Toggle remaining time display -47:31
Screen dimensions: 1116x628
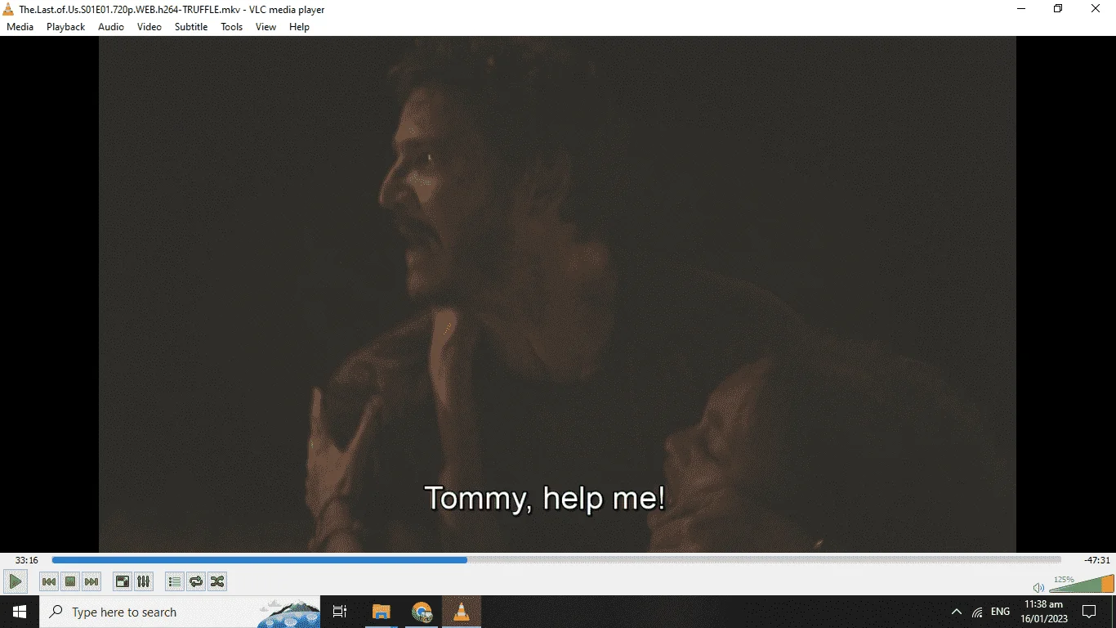(x=1097, y=560)
